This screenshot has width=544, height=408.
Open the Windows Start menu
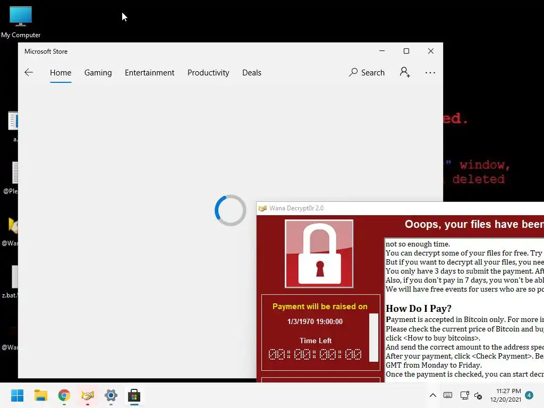point(17,395)
